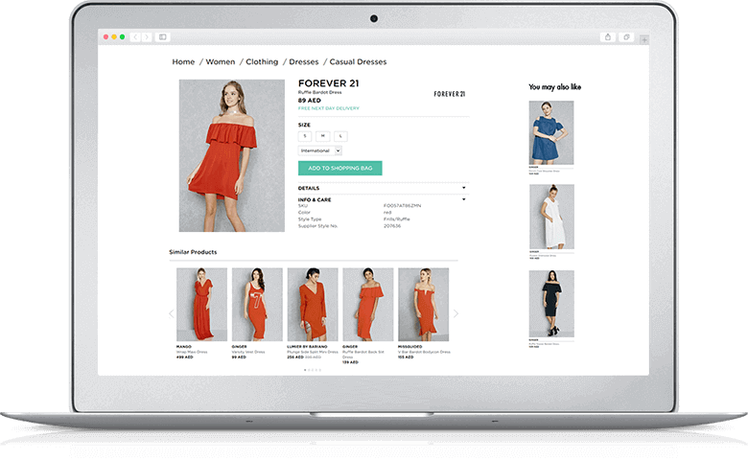The image size is (748, 461).
Task: Open the browser share icon
Action: [x=608, y=36]
